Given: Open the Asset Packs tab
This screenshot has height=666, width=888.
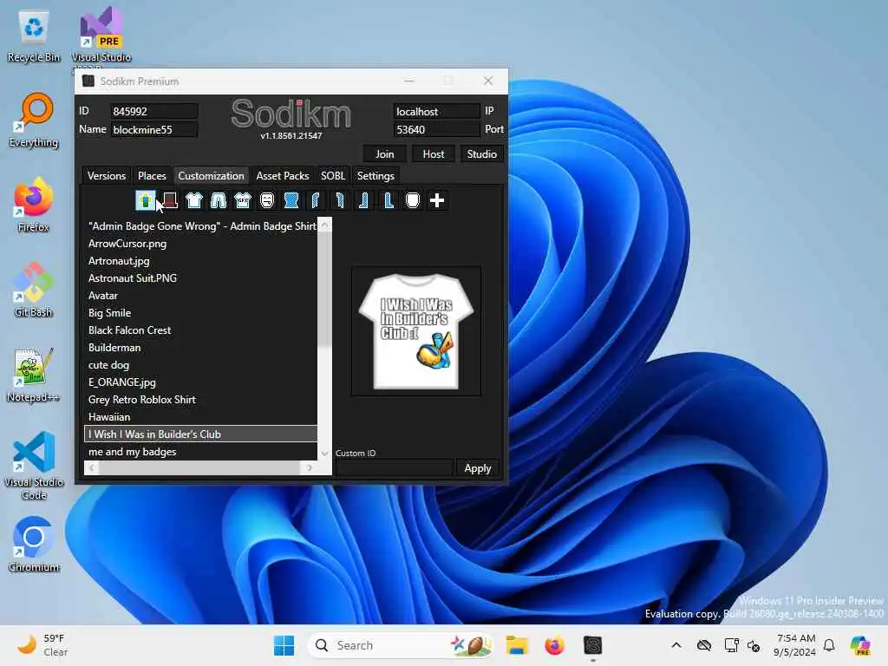Looking at the screenshot, I should click(x=283, y=175).
